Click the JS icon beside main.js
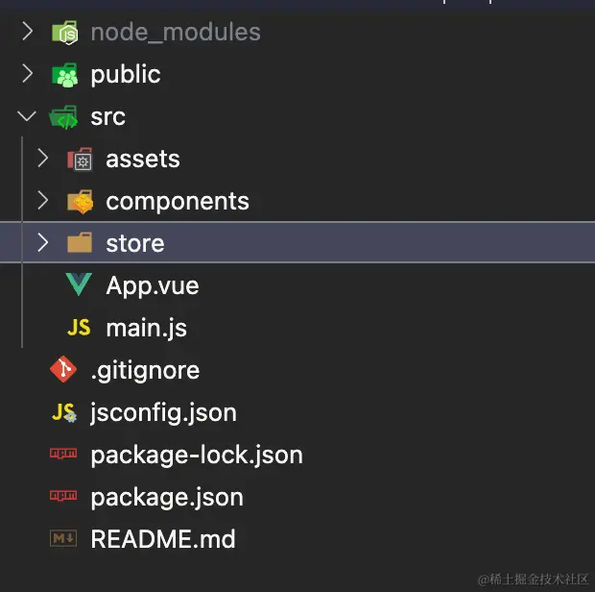This screenshot has height=592, width=595. click(79, 328)
